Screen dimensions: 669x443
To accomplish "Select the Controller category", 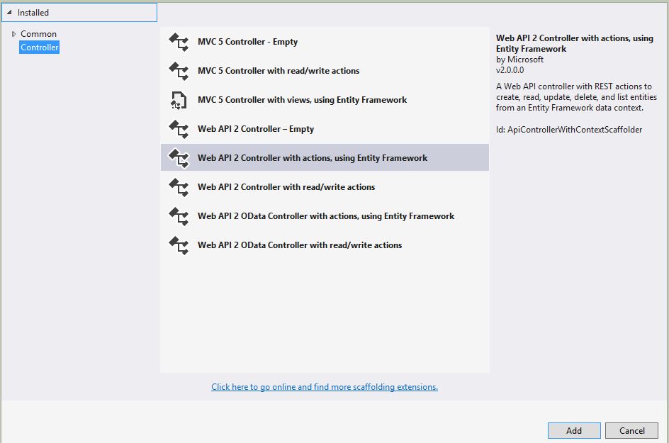I will coord(39,47).
